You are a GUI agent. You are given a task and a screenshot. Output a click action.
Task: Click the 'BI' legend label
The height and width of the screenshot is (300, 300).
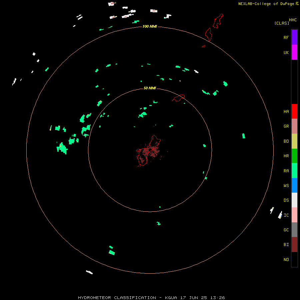point(286,245)
